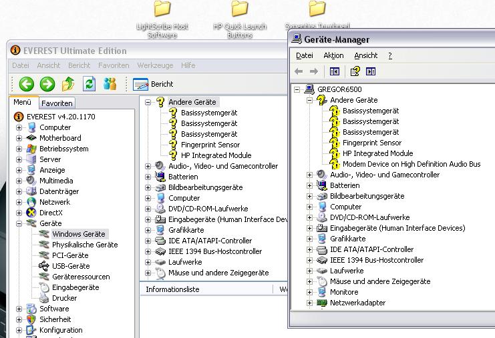Collapse the Geräte node in EVEREST menu tree

[x=19, y=223]
